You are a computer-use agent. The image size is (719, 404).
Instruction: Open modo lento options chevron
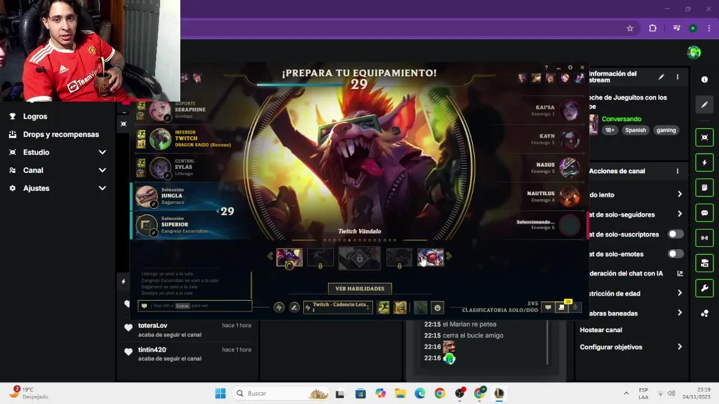pos(680,194)
